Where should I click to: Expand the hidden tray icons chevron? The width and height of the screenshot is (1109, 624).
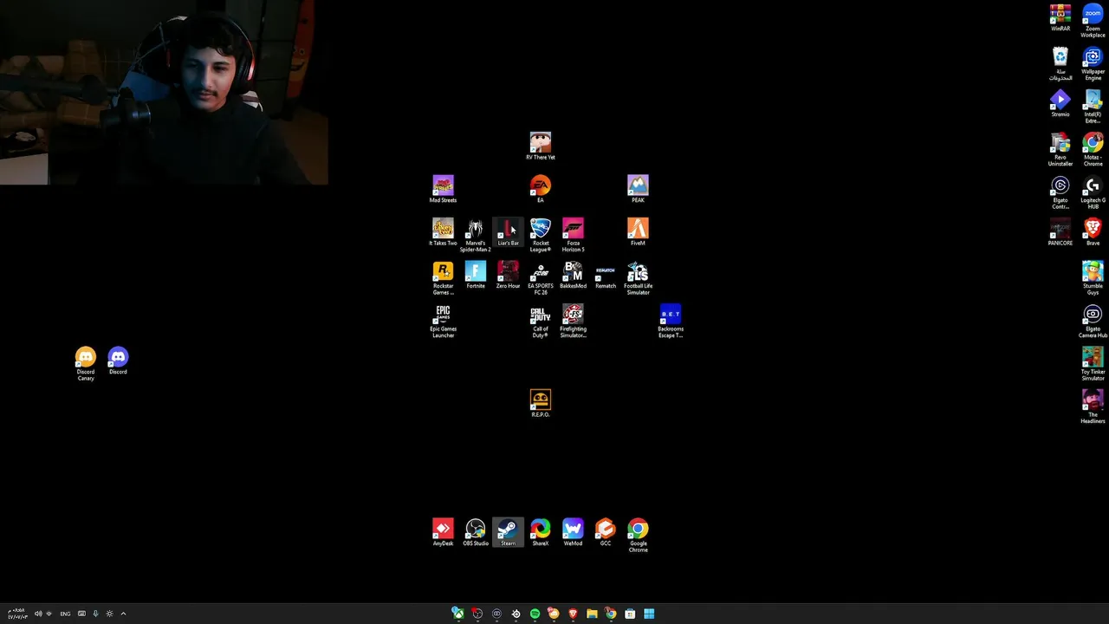[123, 614]
